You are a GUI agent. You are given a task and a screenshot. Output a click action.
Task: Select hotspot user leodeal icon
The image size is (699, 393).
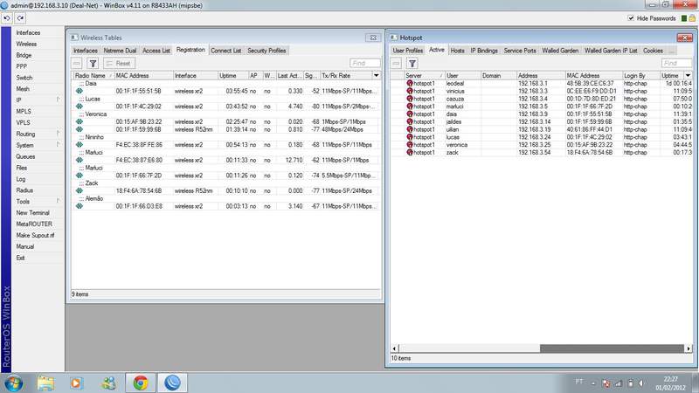pos(409,83)
